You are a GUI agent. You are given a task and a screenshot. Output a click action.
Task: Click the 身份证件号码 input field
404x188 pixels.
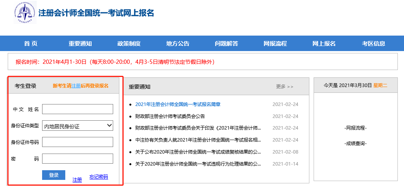click(77, 142)
